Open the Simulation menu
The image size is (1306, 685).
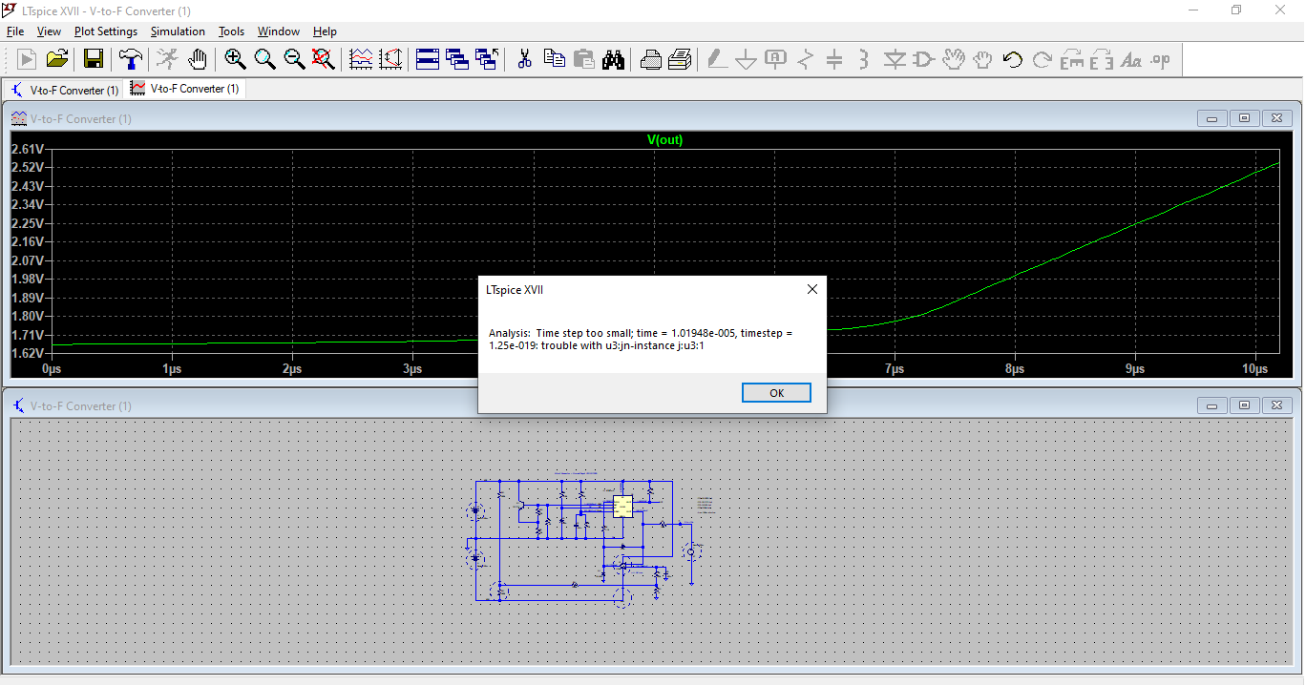coord(178,31)
